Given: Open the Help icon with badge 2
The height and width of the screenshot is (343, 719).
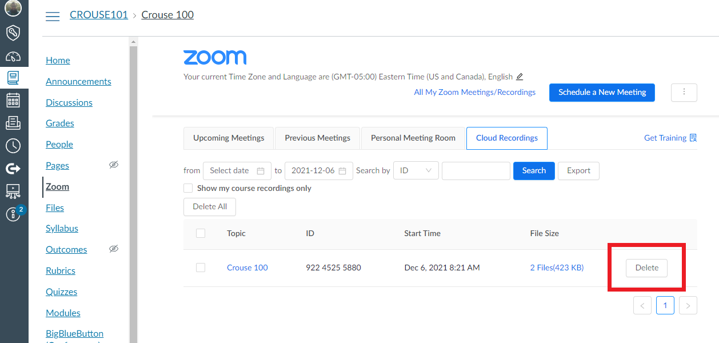Looking at the screenshot, I should click(x=13, y=214).
